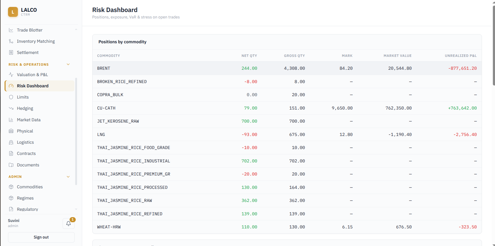The width and height of the screenshot is (495, 246).
Task: Click the Commodities box icon
Action: pyautogui.click(x=11, y=187)
